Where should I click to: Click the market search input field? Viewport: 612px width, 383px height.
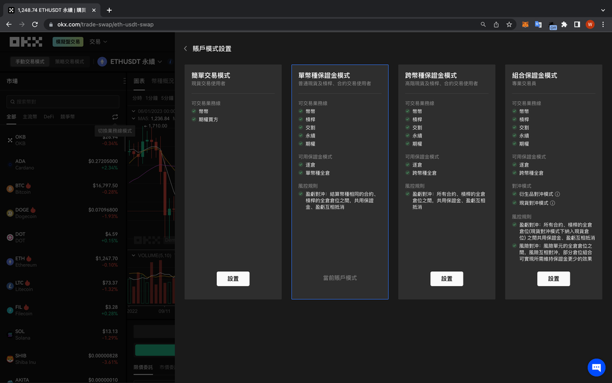[x=63, y=102]
